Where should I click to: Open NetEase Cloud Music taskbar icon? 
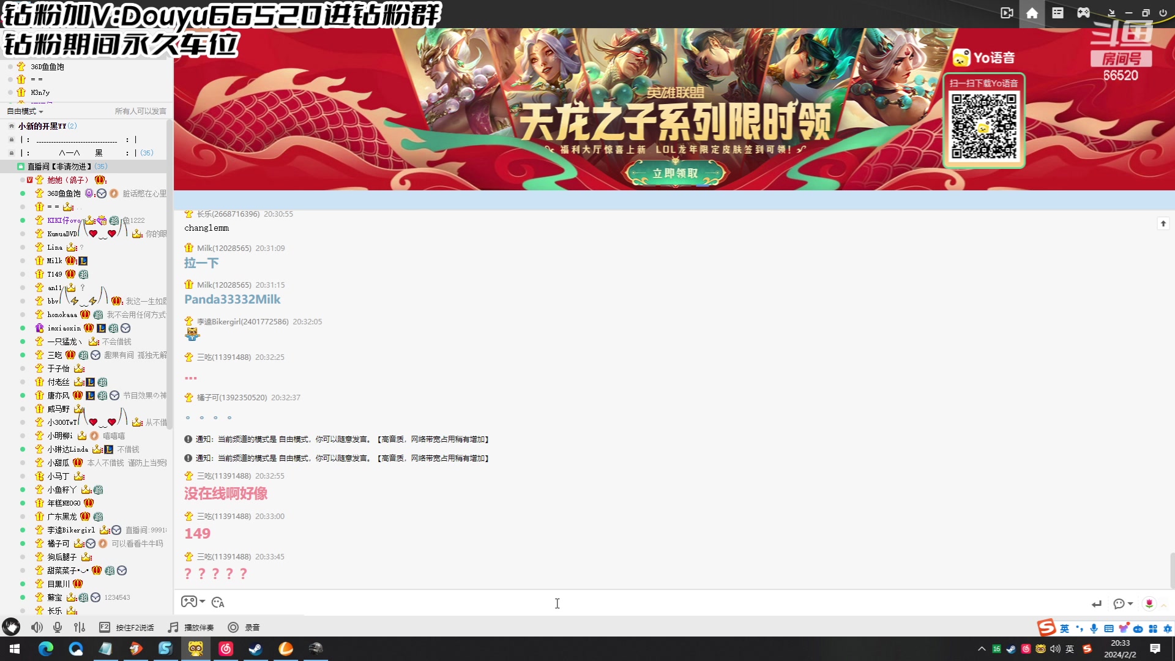(226, 649)
